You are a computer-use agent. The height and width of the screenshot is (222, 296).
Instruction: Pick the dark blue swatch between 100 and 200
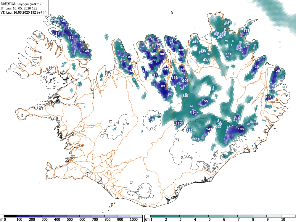(x=23, y=216)
